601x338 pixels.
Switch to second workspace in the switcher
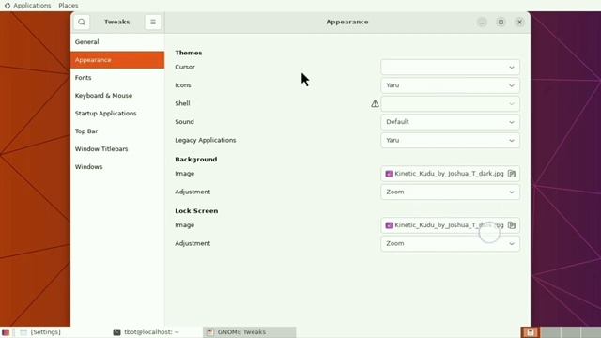551,332
